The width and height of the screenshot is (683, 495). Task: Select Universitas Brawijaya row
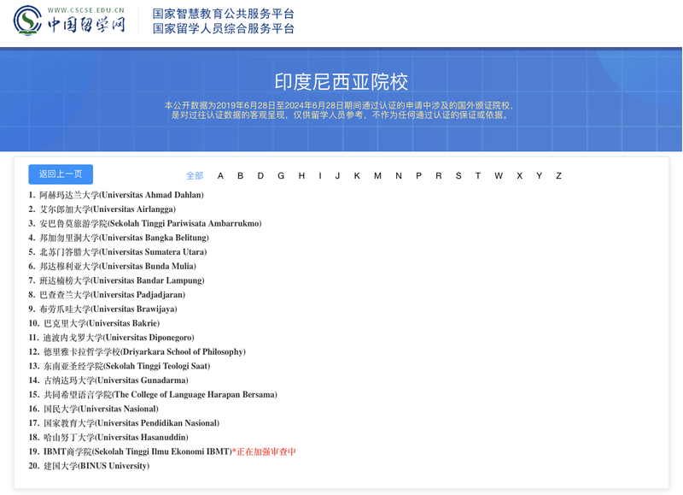click(x=108, y=309)
